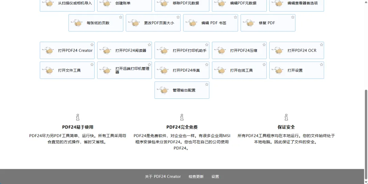This screenshot has height=184, width=368.
Task: Star the 打开PDF24压缩 tile
Action: coord(264,45)
